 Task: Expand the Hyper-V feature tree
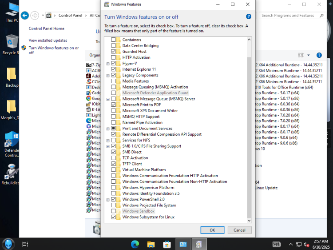(108, 64)
